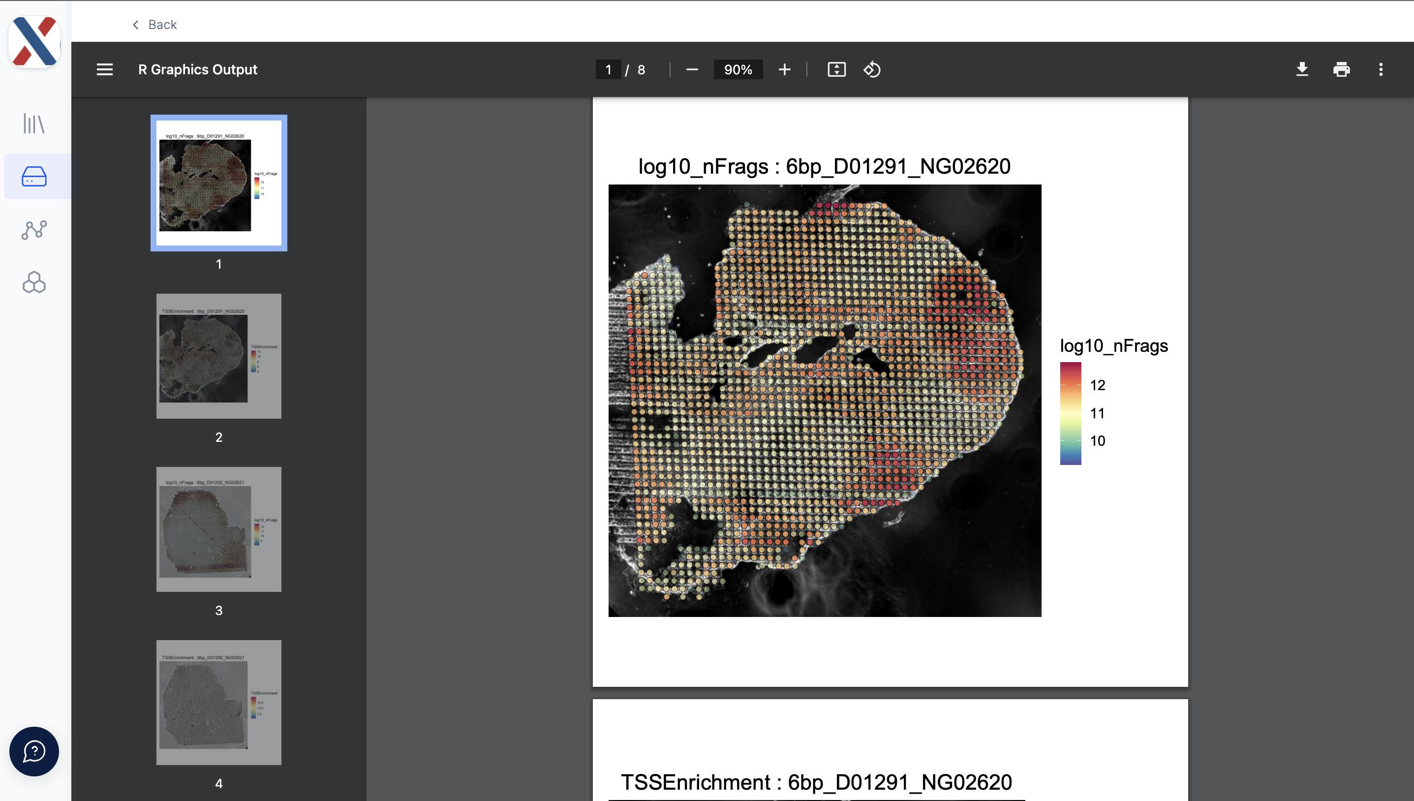Click the X app logo
This screenshot has width=1414, height=801.
click(x=34, y=42)
